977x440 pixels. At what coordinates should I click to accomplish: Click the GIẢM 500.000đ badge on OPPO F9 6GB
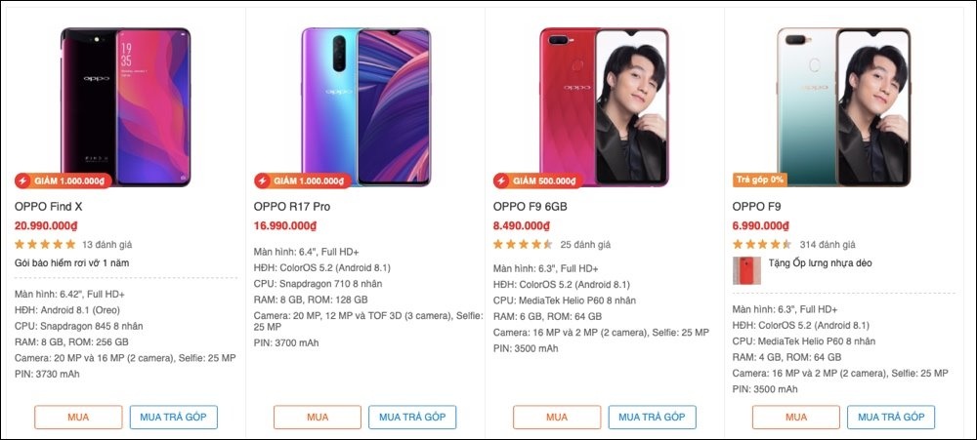(x=537, y=180)
